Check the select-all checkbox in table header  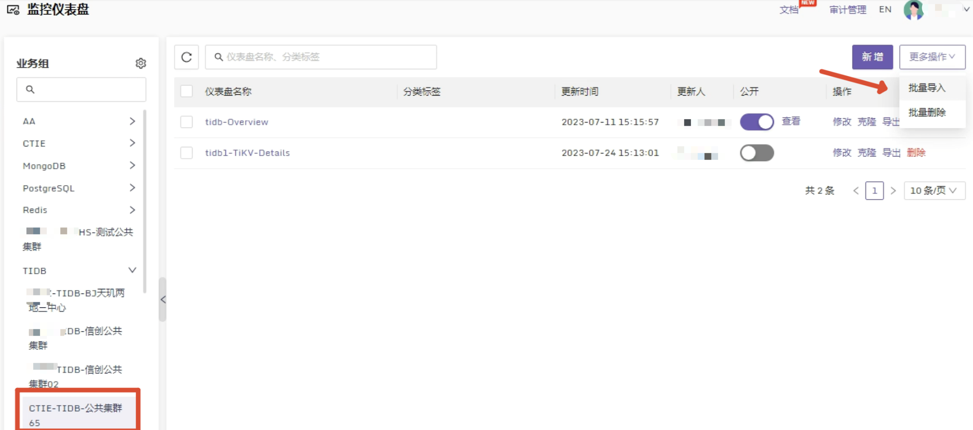[186, 91]
